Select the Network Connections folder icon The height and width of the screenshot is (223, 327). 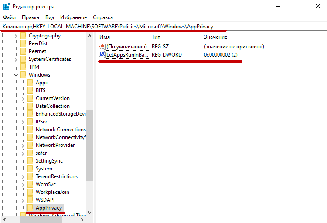[x=30, y=130]
